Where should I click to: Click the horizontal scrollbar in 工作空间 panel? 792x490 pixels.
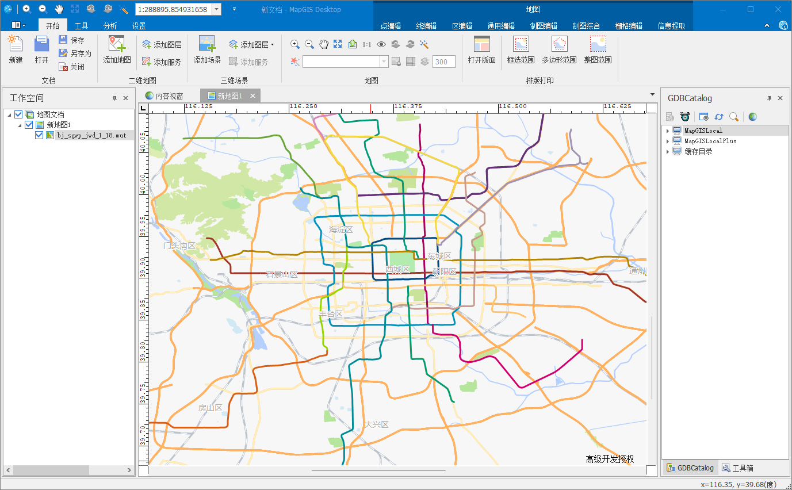tap(52, 470)
